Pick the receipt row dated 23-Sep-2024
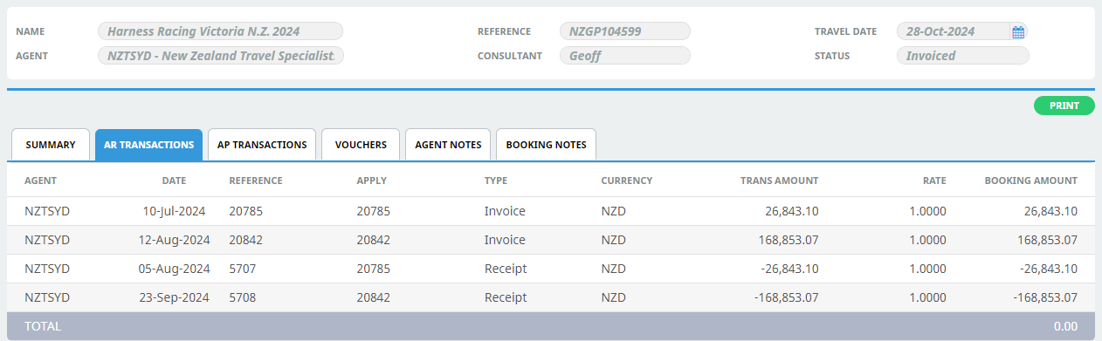This screenshot has width=1102, height=341. coord(551,297)
